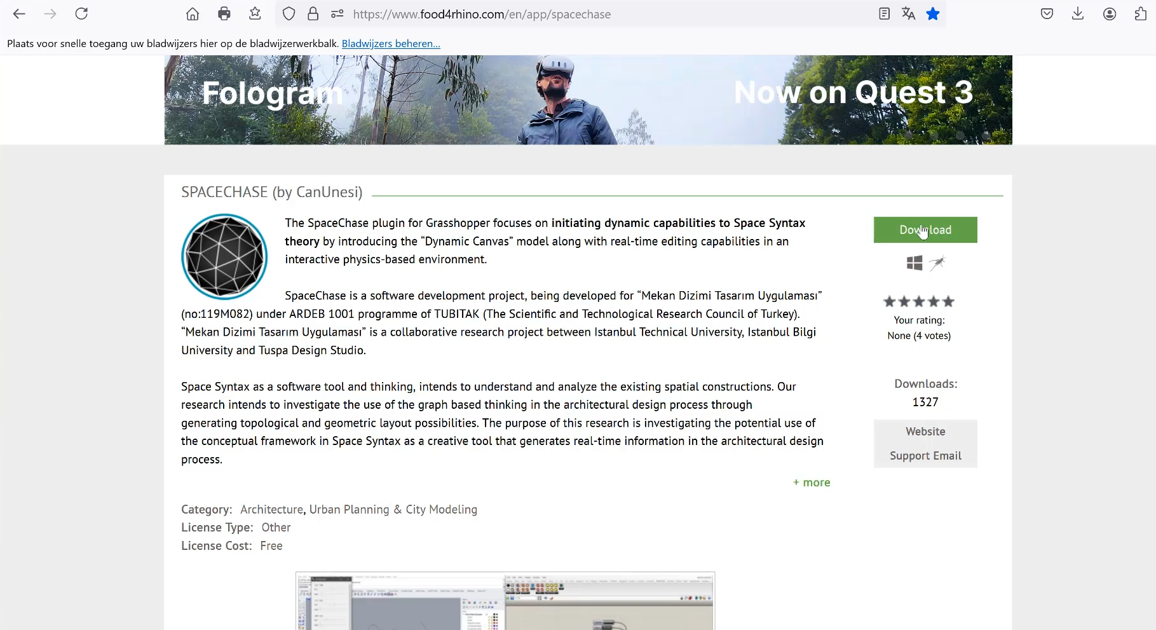This screenshot has height=630, width=1156.
Task: Reload the current page
Action: [81, 14]
